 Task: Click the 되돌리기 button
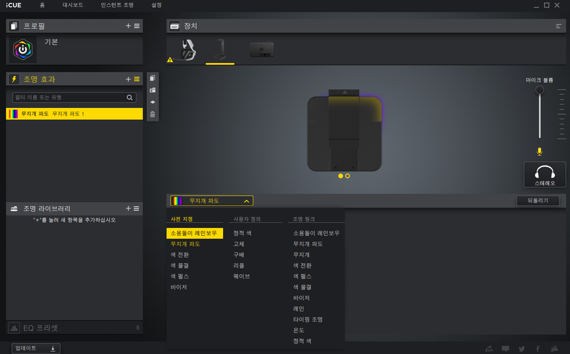pyautogui.click(x=538, y=201)
